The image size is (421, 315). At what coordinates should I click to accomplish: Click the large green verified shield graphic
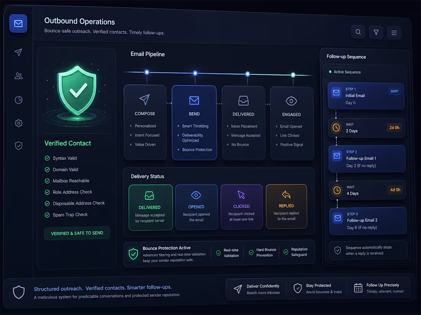[77, 90]
